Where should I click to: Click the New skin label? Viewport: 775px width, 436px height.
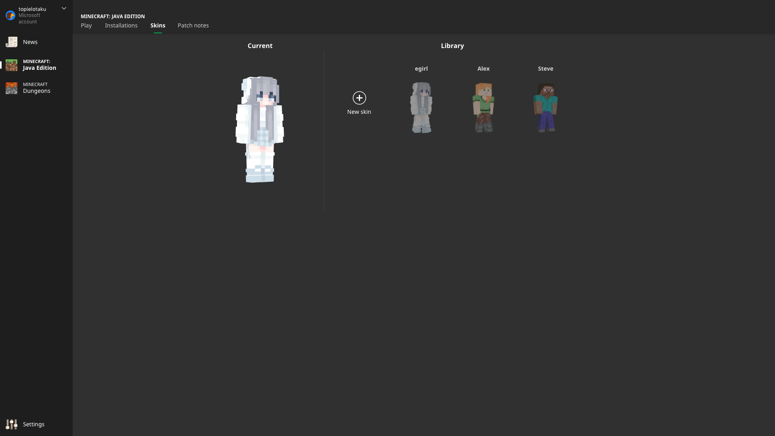[359, 112]
